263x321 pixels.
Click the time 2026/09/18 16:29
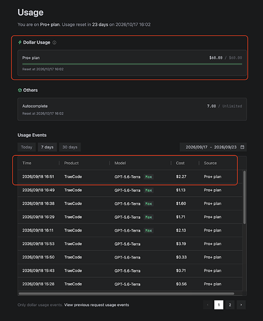pos(39,217)
